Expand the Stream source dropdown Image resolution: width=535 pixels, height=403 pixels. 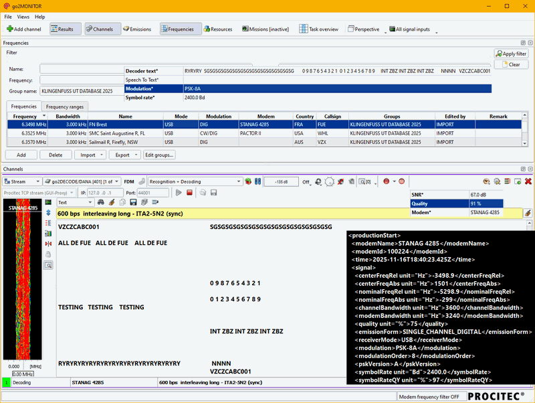21,181
